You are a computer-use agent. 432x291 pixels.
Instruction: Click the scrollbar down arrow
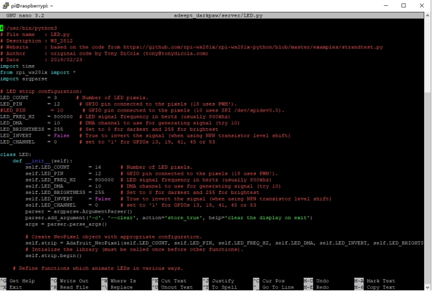coord(427,287)
